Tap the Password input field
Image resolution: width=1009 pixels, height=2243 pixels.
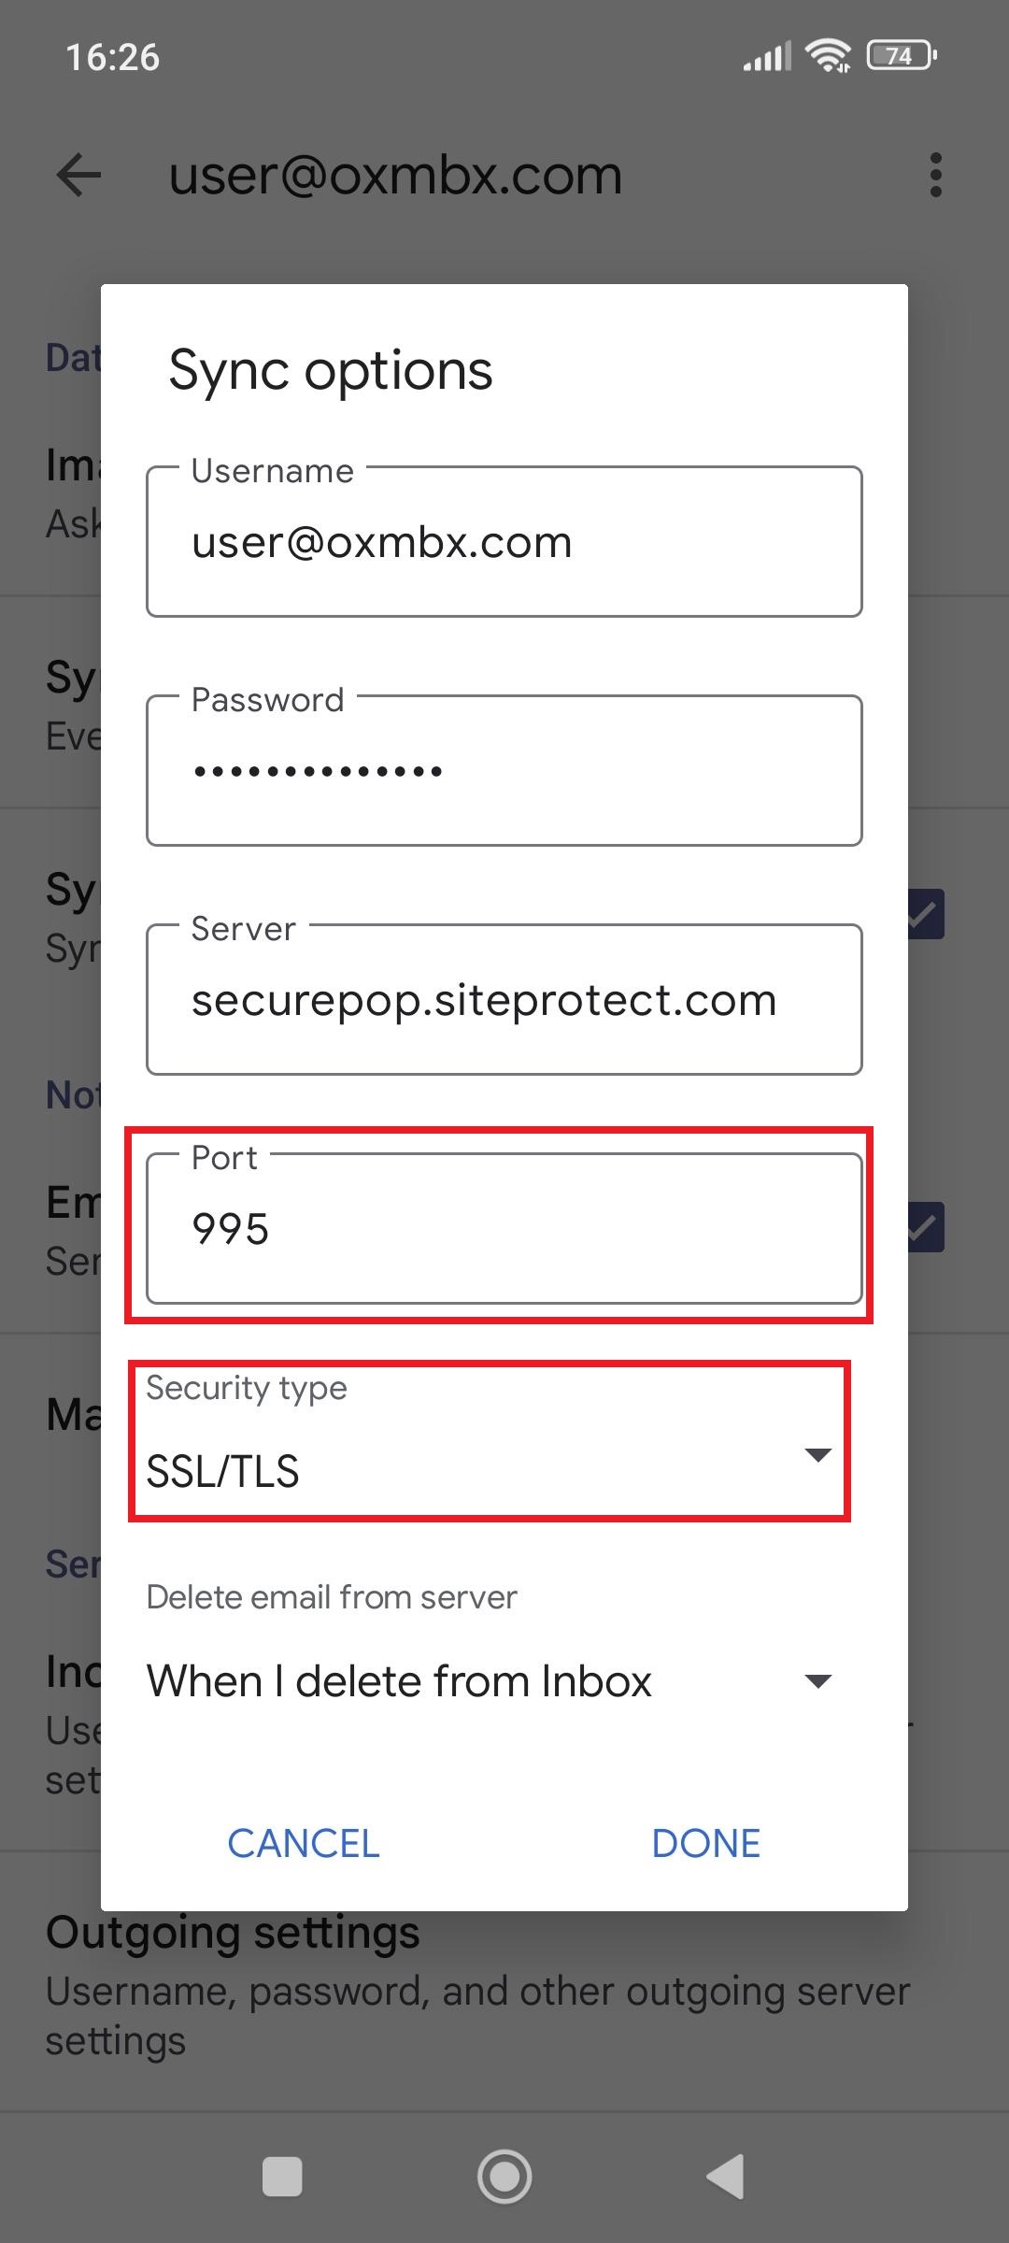coord(504,772)
